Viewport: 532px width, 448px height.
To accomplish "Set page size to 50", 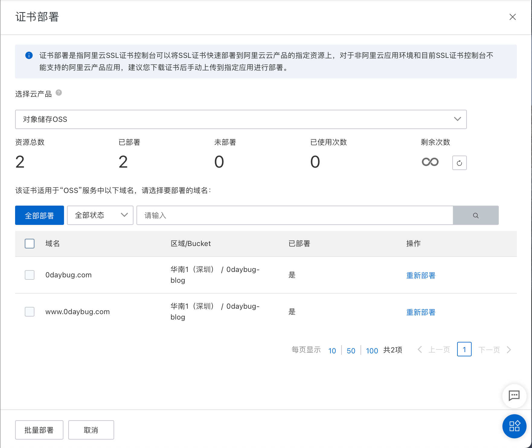I will point(351,350).
